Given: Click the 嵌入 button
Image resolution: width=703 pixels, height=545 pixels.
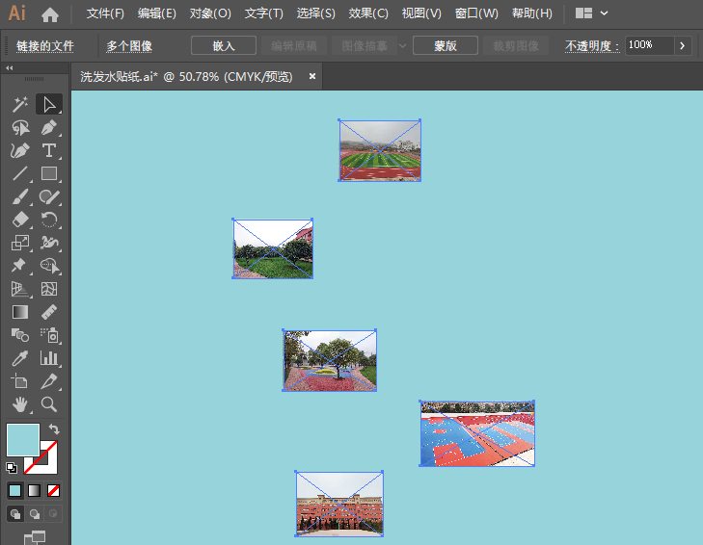Looking at the screenshot, I should point(224,45).
